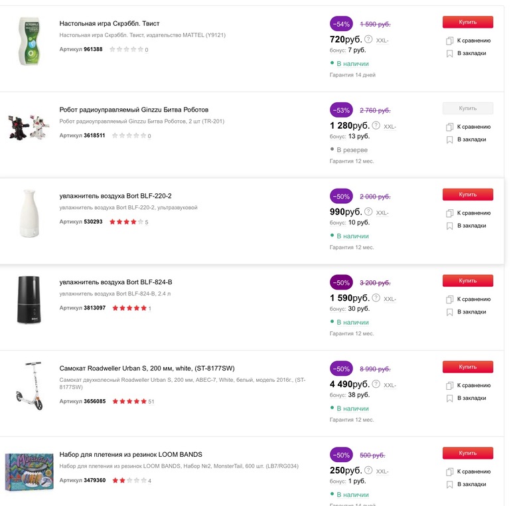
Task: Click the white scooter product thumbnail
Action: 29,385
